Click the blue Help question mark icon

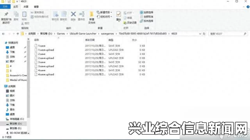(x=248, y=7)
